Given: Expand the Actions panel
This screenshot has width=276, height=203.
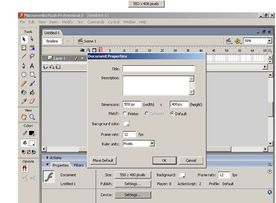Looking at the screenshot, I should (47, 157).
